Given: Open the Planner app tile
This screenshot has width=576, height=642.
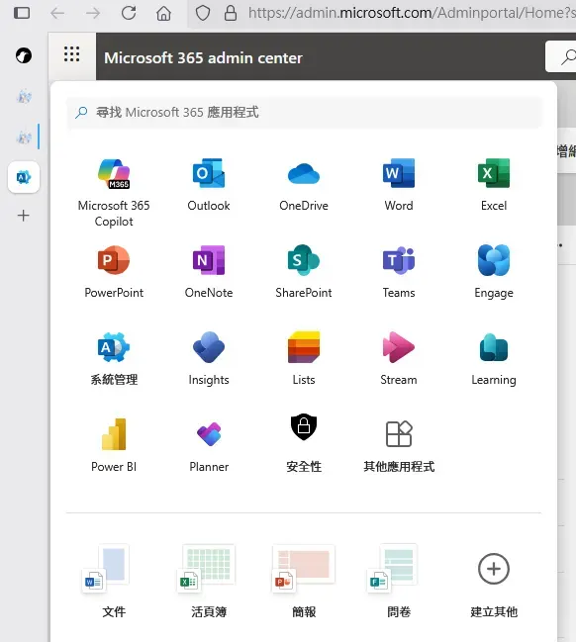Looking at the screenshot, I should (x=209, y=445).
